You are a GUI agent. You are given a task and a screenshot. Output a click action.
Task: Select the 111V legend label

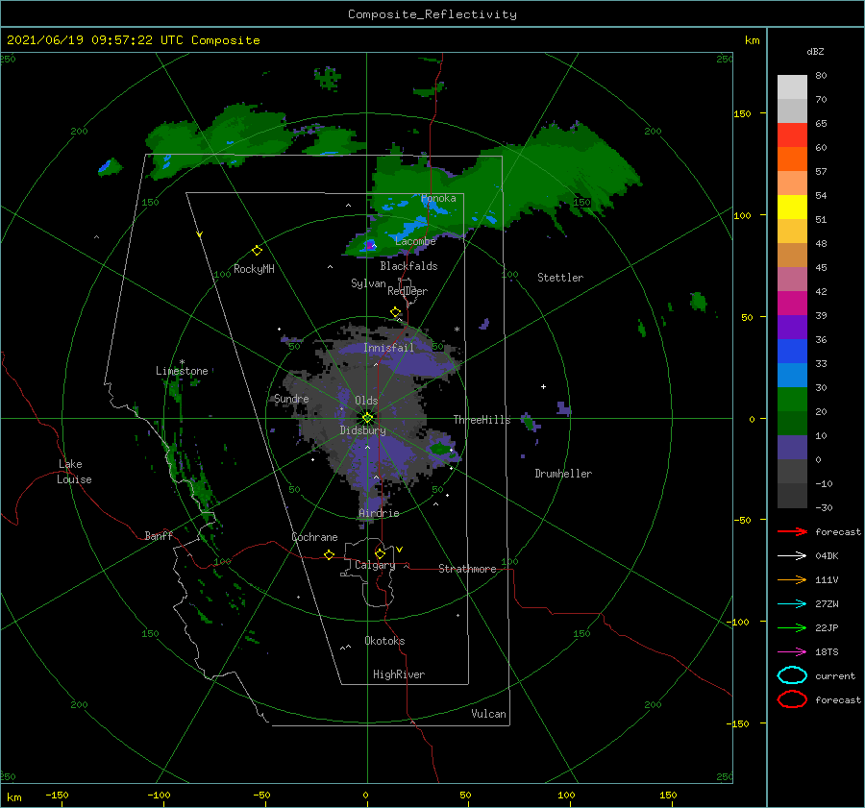click(827, 579)
